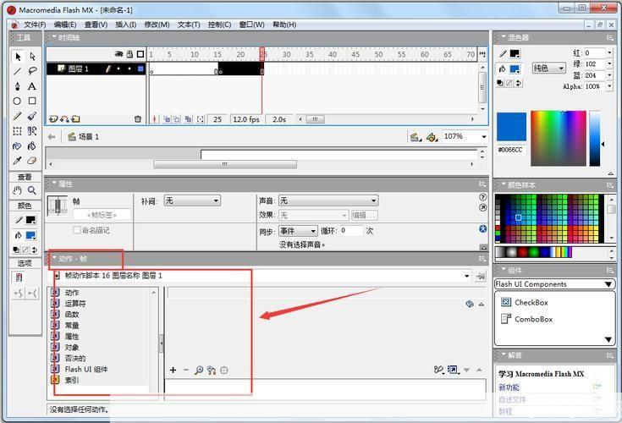Toggle the center frame button on timeline
This screenshot has height=423, width=622.
(155, 119)
